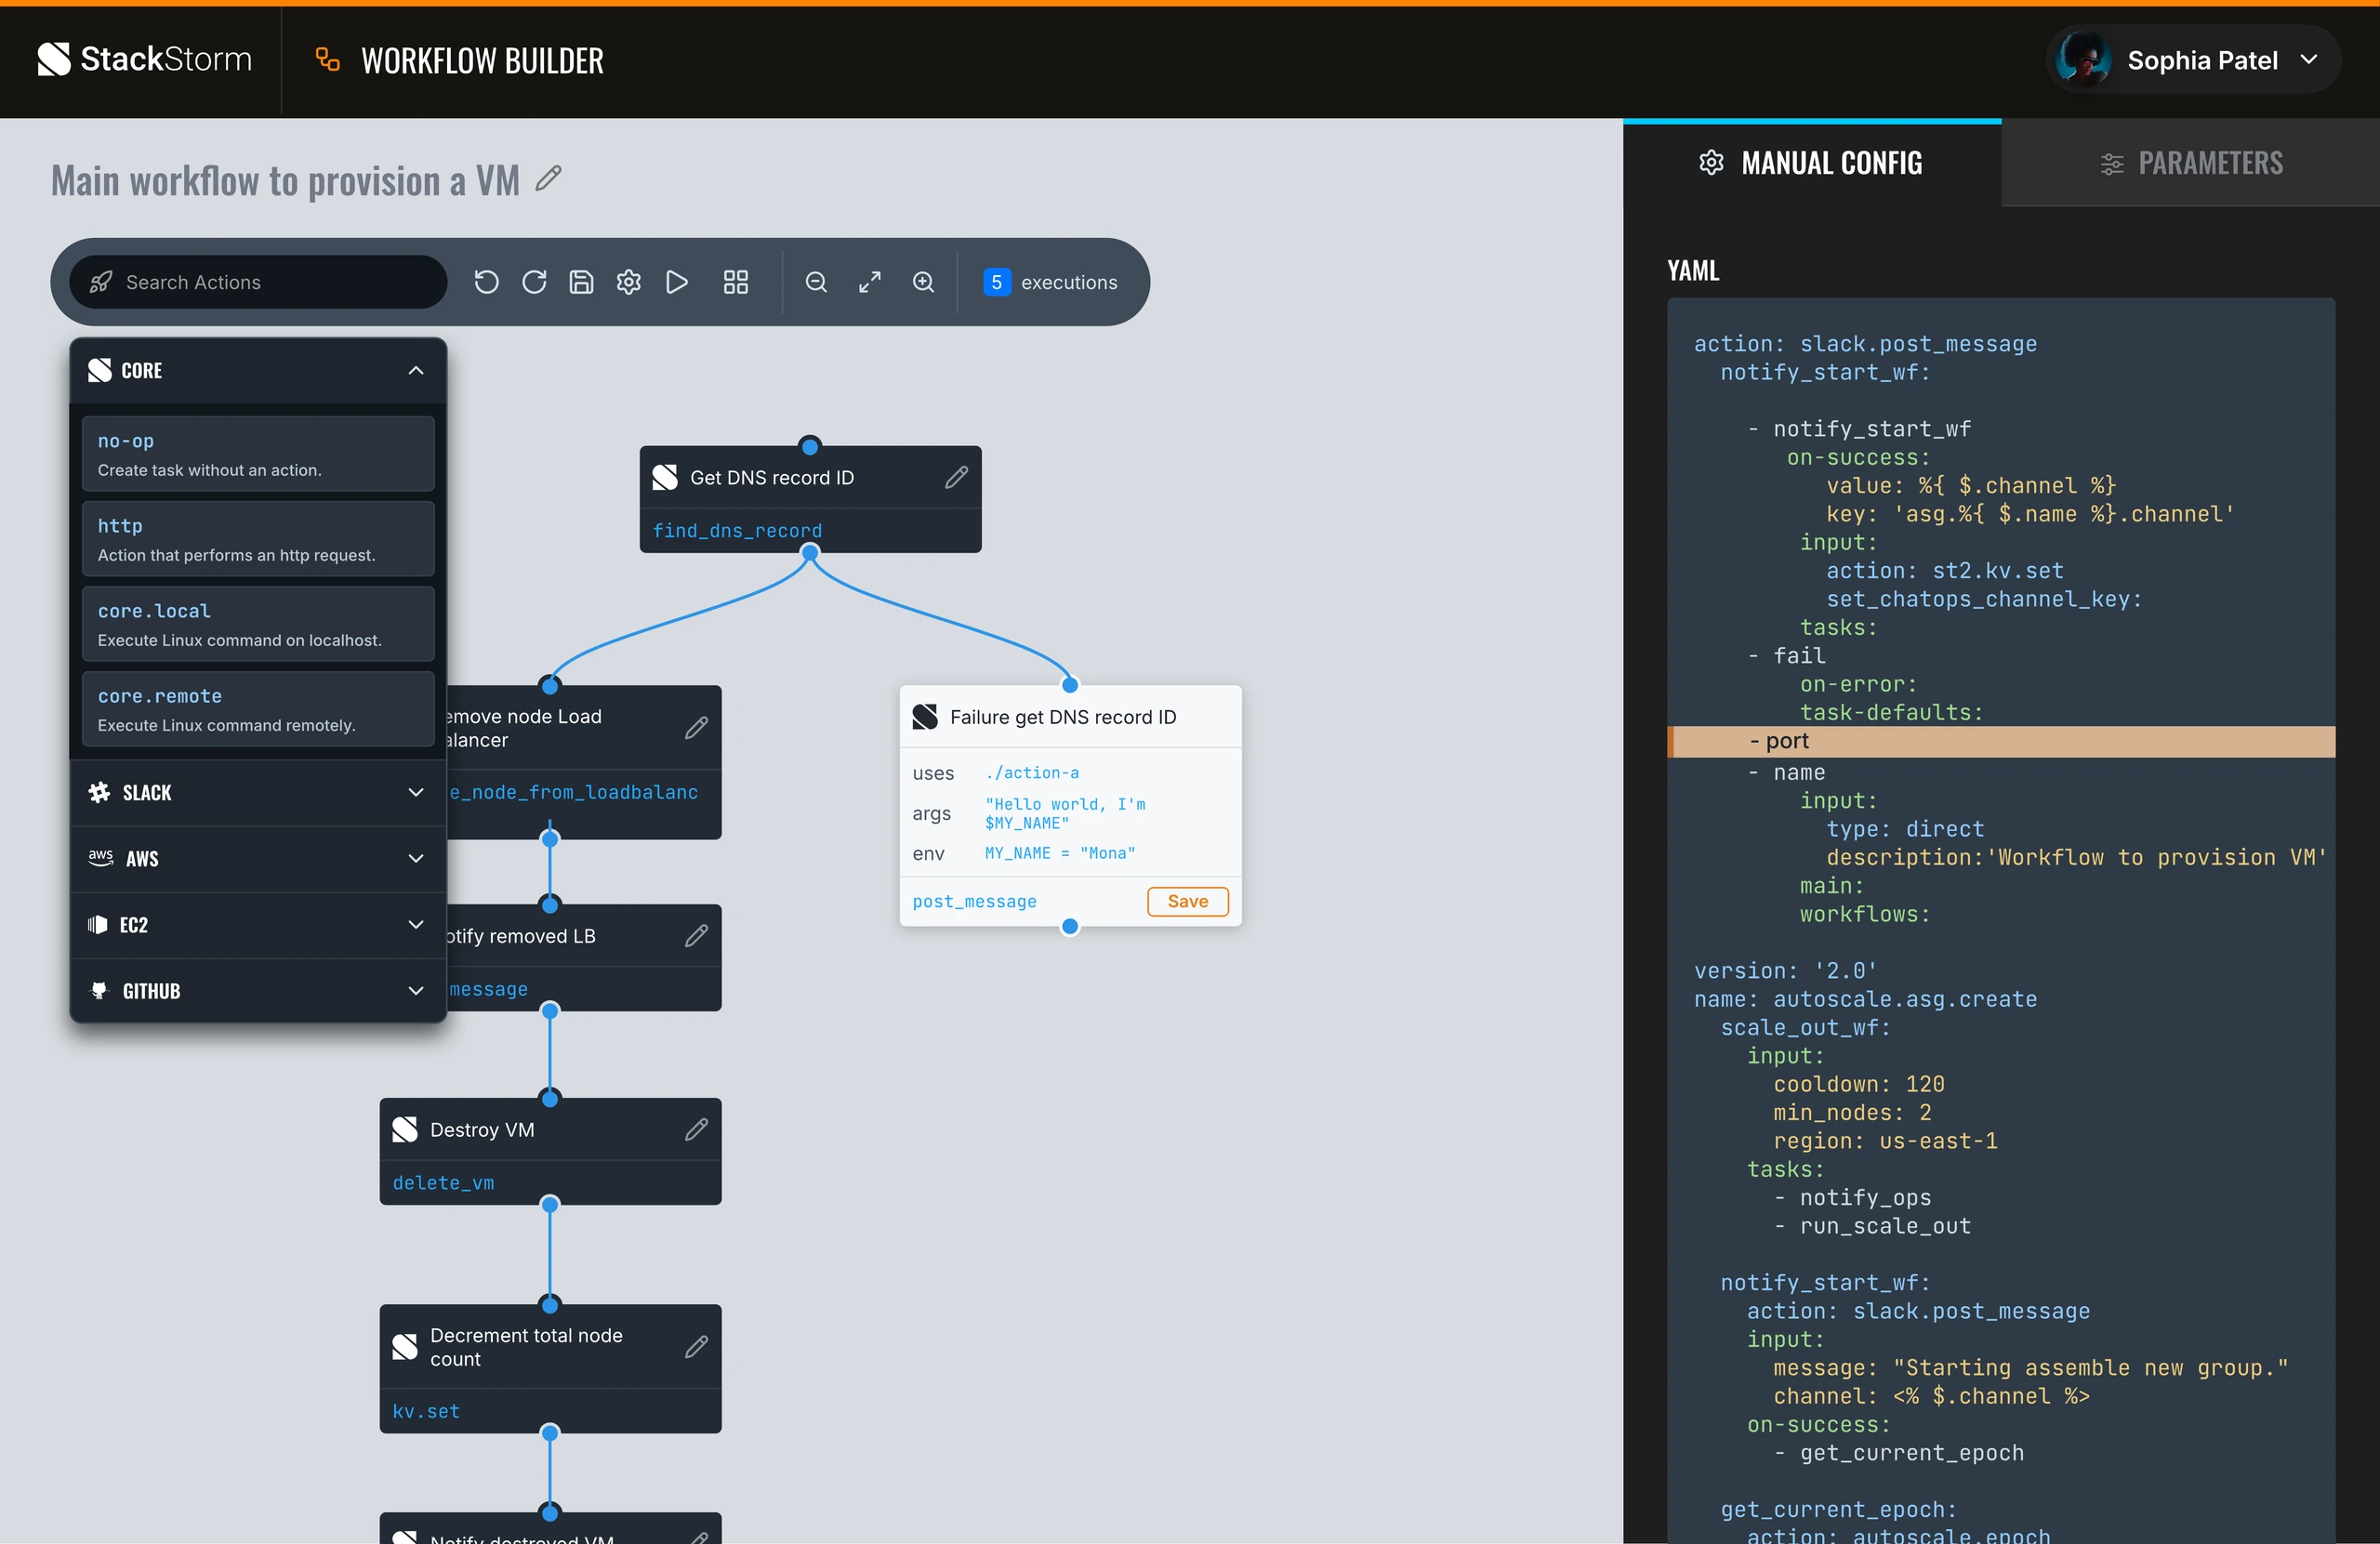Click the StackStorm logo
This screenshot has width=2380, height=1544.
coord(145,60)
